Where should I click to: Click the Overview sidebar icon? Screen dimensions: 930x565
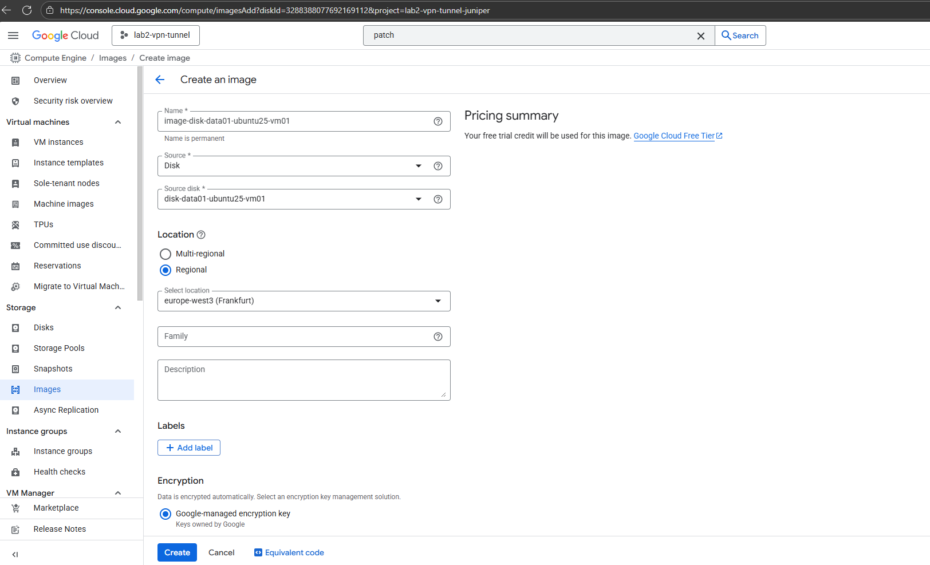(x=15, y=81)
